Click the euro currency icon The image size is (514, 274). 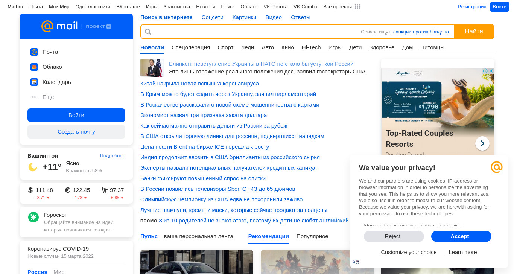67,190
